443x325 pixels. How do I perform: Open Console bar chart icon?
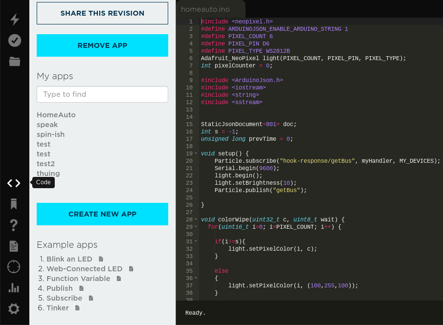14,288
